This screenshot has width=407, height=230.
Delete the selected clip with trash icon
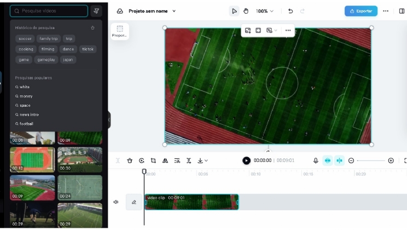(x=130, y=160)
